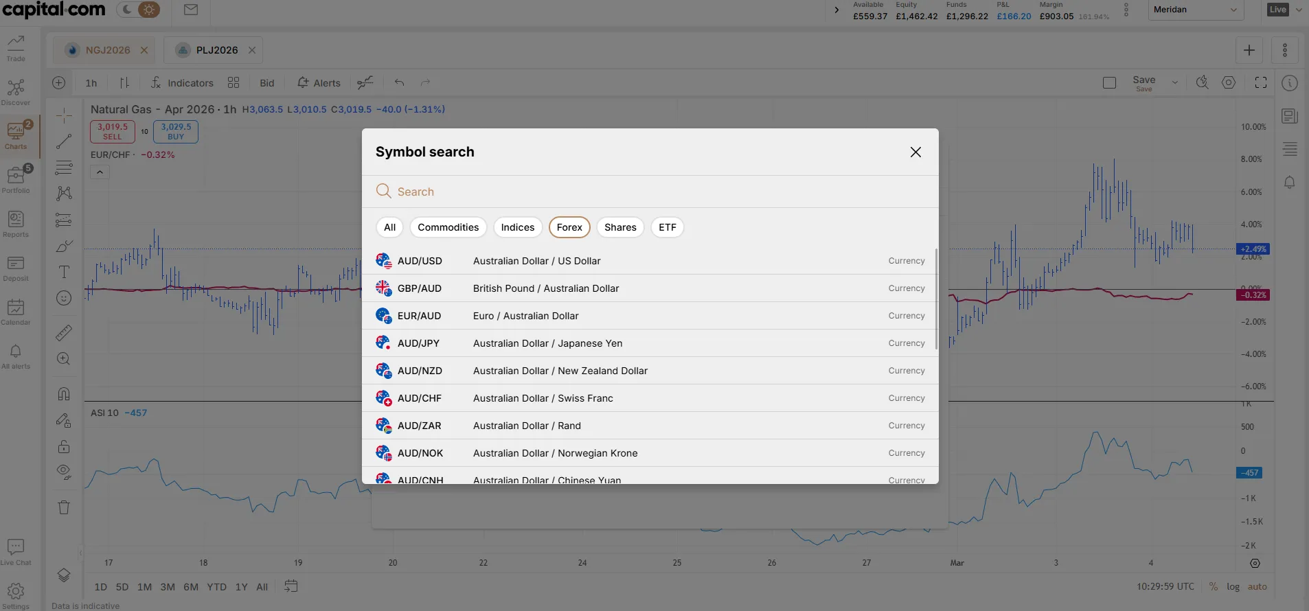The image size is (1309, 611).
Task: Click the trash delete drawings icon
Action: click(64, 507)
